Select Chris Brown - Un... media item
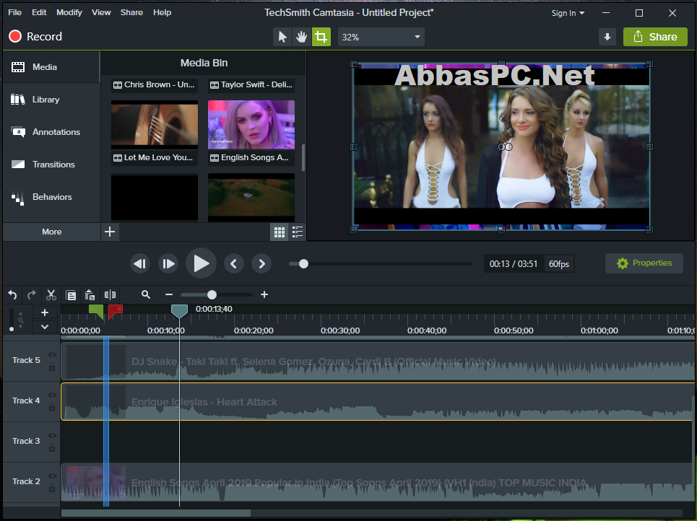The image size is (697, 521). [155, 84]
